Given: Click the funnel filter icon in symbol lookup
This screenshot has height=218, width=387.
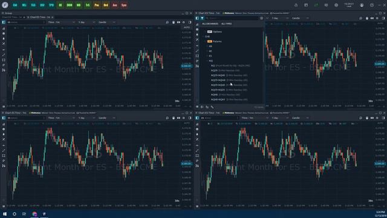Looking at the screenshot, I should point(202,18).
